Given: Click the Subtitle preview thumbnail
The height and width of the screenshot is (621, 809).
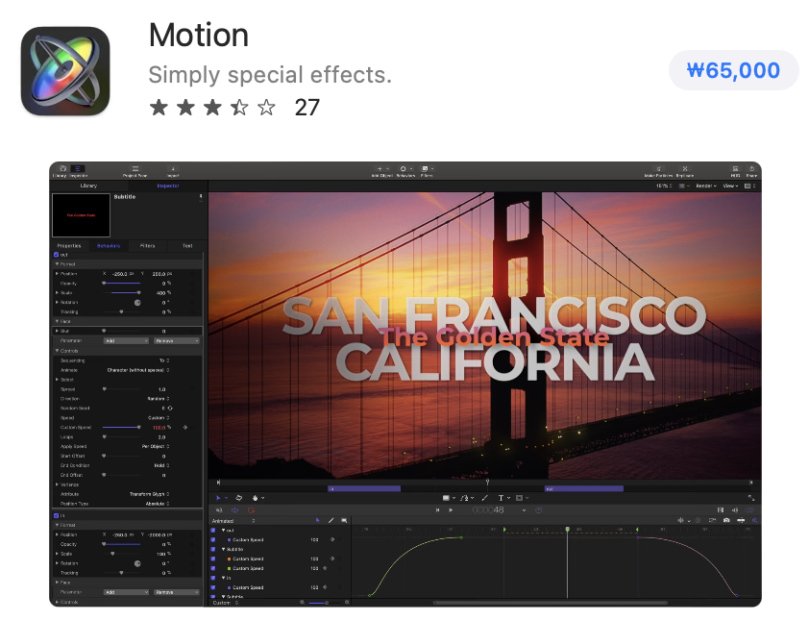Looking at the screenshot, I should tap(81, 215).
